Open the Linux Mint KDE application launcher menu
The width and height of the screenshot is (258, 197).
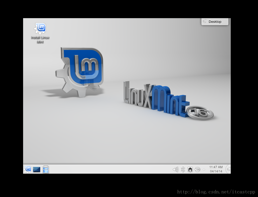[28, 169]
